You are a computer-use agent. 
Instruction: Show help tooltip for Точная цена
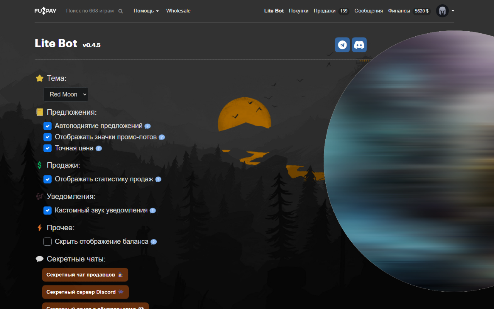[99, 148]
